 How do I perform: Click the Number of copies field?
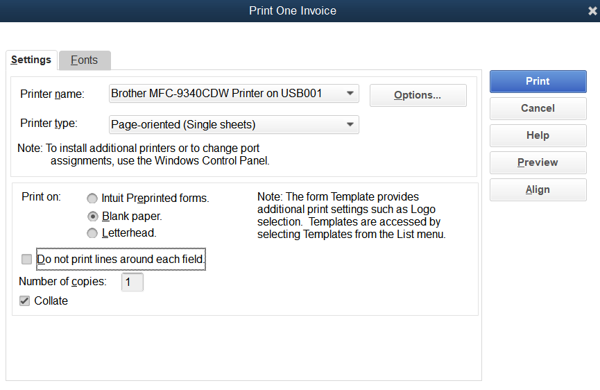coord(132,282)
